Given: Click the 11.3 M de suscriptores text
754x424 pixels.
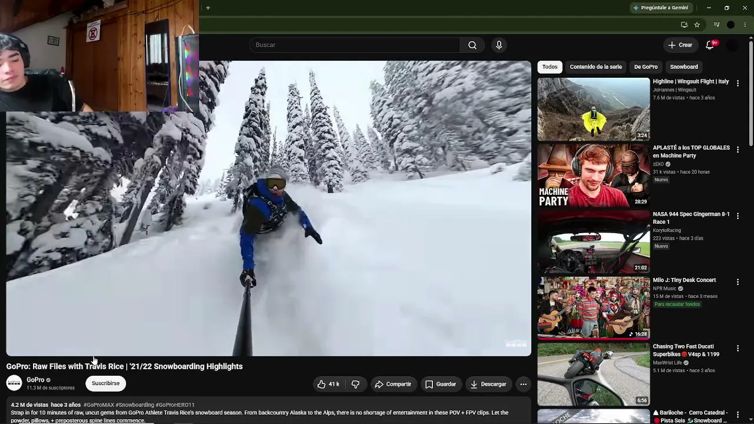Looking at the screenshot, I should tap(51, 388).
